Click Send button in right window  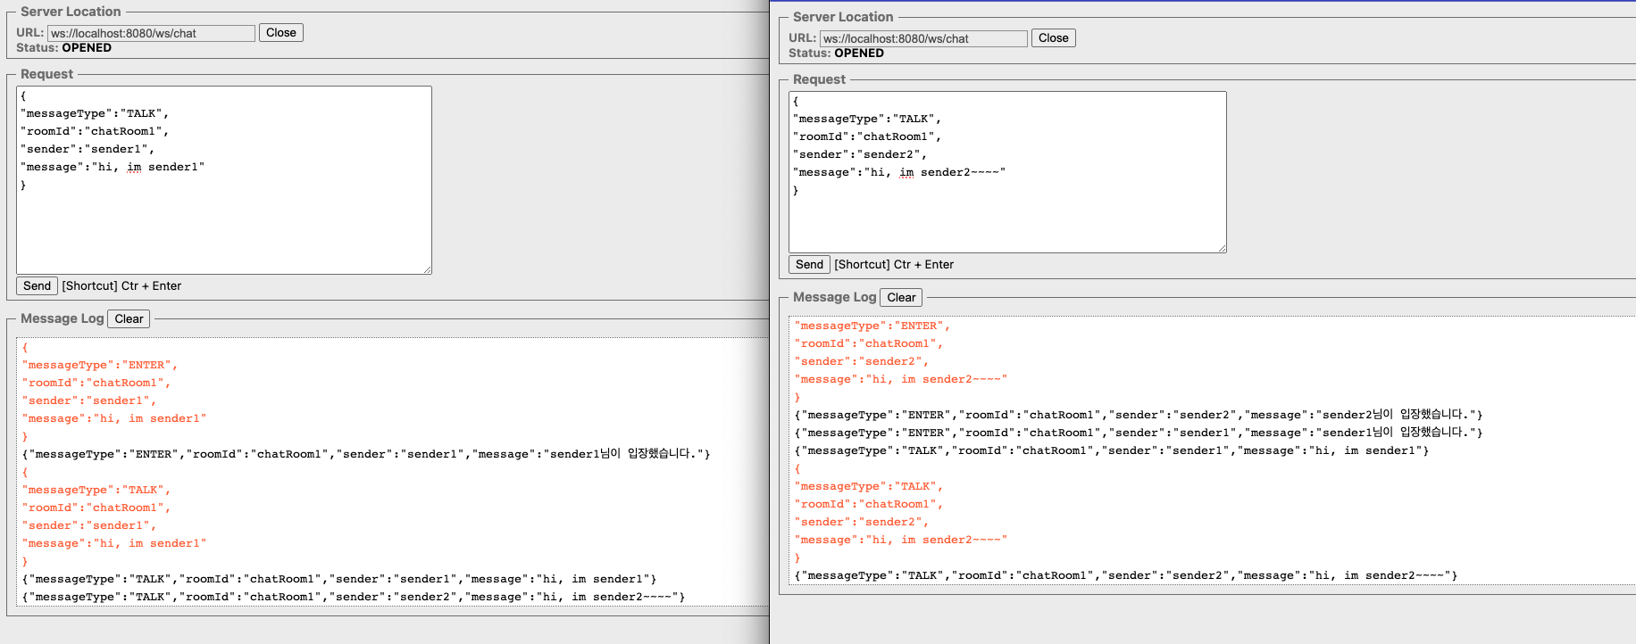coord(809,265)
